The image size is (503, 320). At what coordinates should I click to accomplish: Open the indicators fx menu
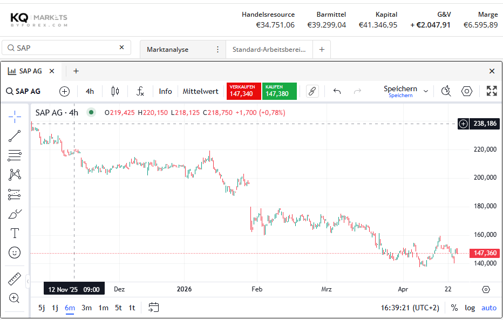tap(140, 91)
